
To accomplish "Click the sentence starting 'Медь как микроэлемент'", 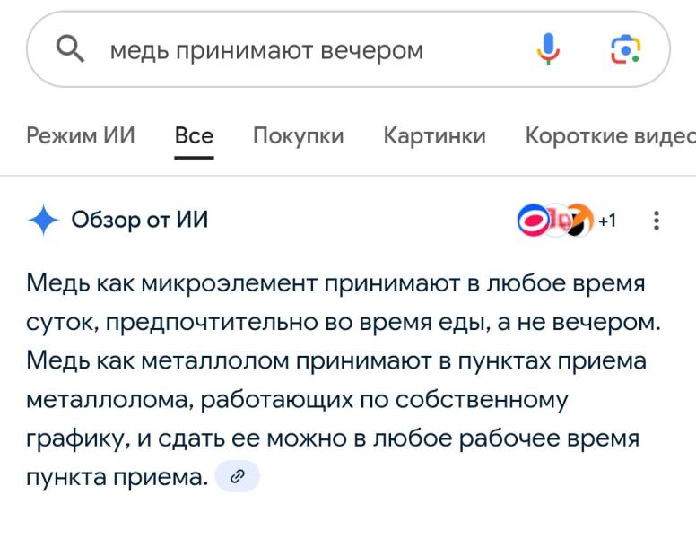I will [x=335, y=284].
